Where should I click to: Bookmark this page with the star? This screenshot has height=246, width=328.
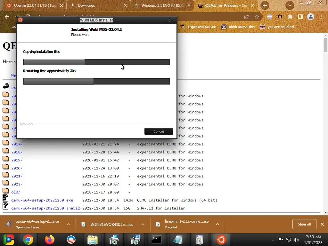point(257,17)
